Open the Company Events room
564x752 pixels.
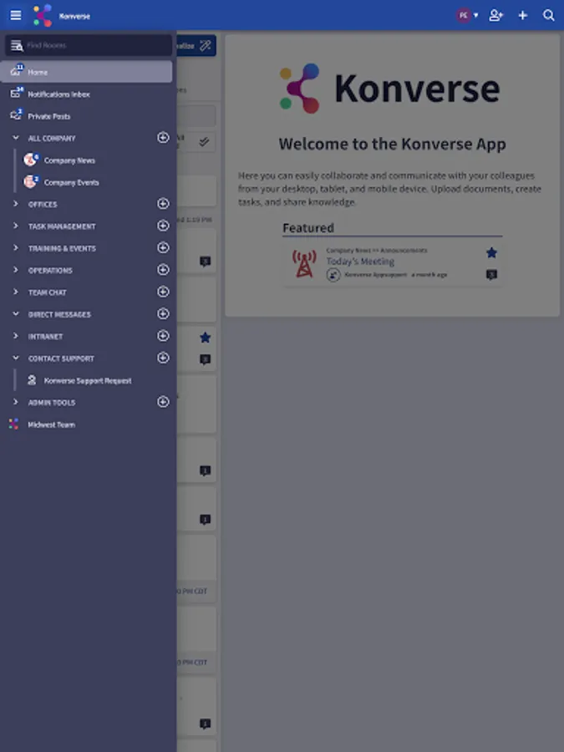point(72,182)
